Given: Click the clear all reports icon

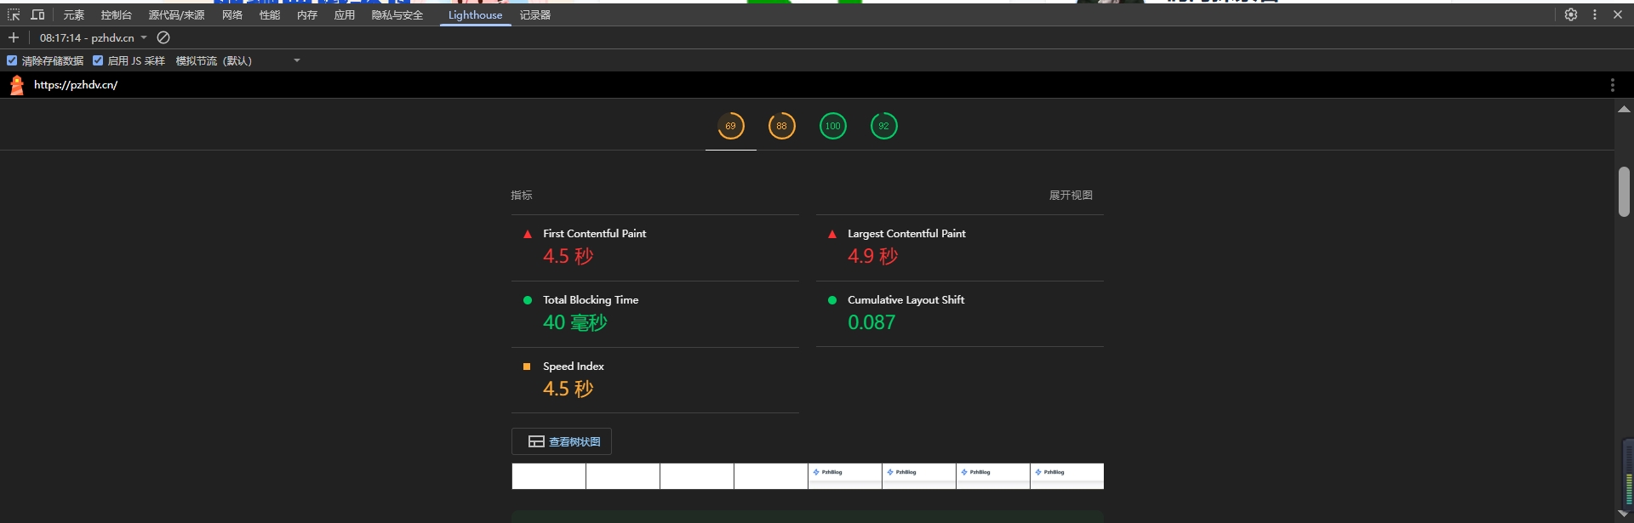Looking at the screenshot, I should click(163, 37).
